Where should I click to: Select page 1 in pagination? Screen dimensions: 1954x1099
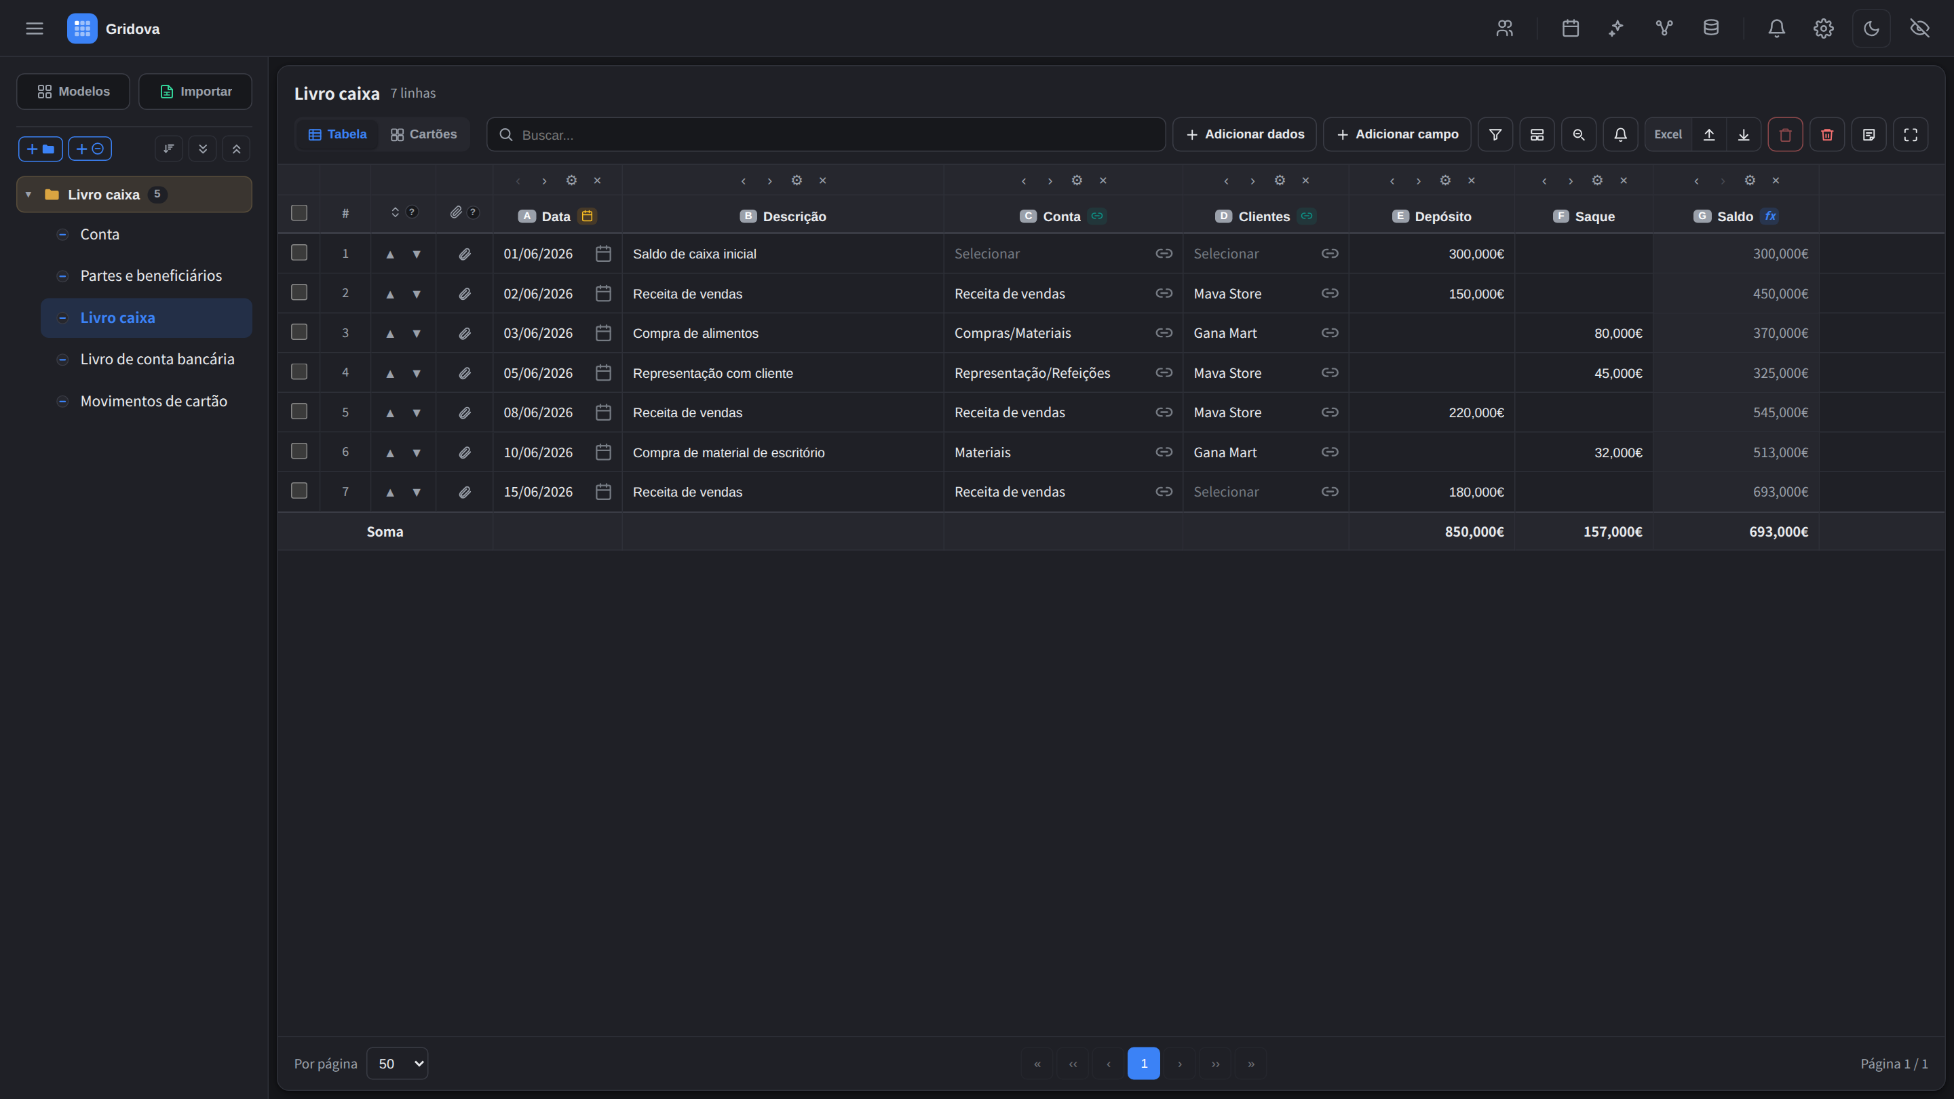[x=1143, y=1063]
